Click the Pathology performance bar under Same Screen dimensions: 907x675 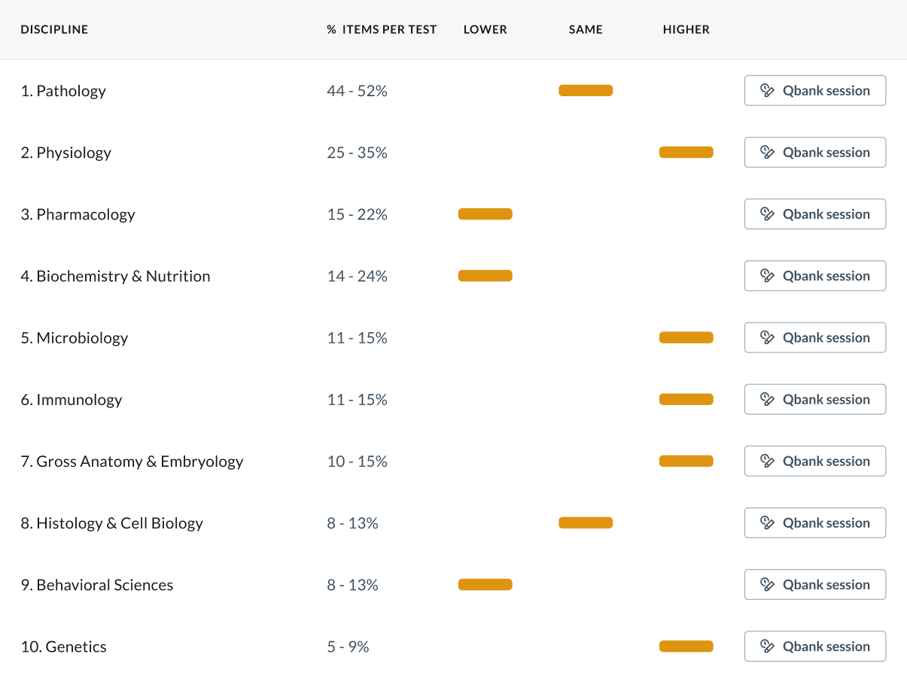click(x=586, y=91)
